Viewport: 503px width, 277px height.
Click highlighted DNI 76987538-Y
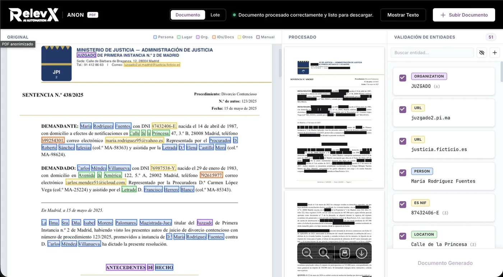(163, 168)
